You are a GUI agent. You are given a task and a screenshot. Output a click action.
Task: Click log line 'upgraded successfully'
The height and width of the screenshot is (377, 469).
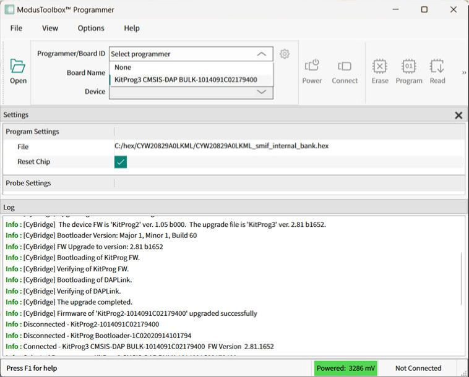[131, 314]
